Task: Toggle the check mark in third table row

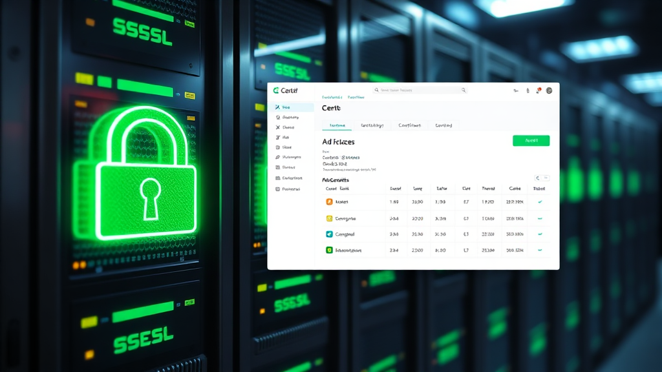Action: pyautogui.click(x=540, y=234)
